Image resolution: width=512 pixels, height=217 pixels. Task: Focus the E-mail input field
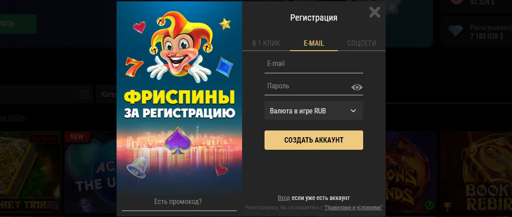(x=314, y=64)
